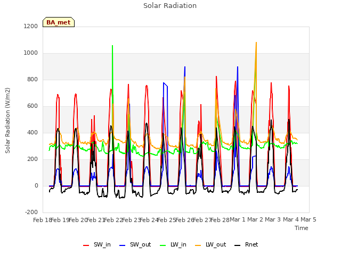
Task: Click the Feb 28 x-axis label
Action: coord(220,220)
